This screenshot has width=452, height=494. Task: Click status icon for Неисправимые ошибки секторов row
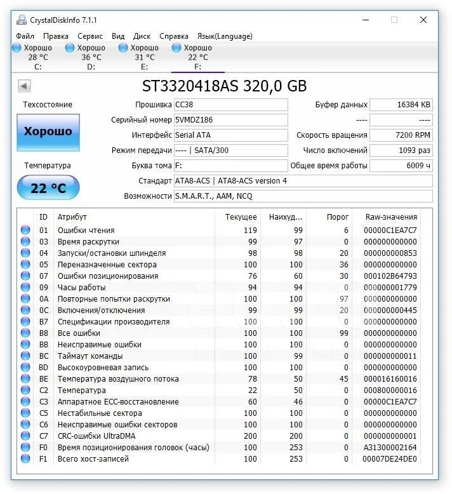coord(25,424)
